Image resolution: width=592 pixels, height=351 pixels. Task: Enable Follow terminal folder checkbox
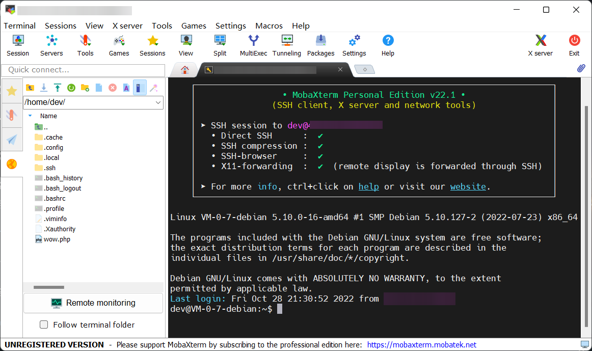pyautogui.click(x=44, y=325)
